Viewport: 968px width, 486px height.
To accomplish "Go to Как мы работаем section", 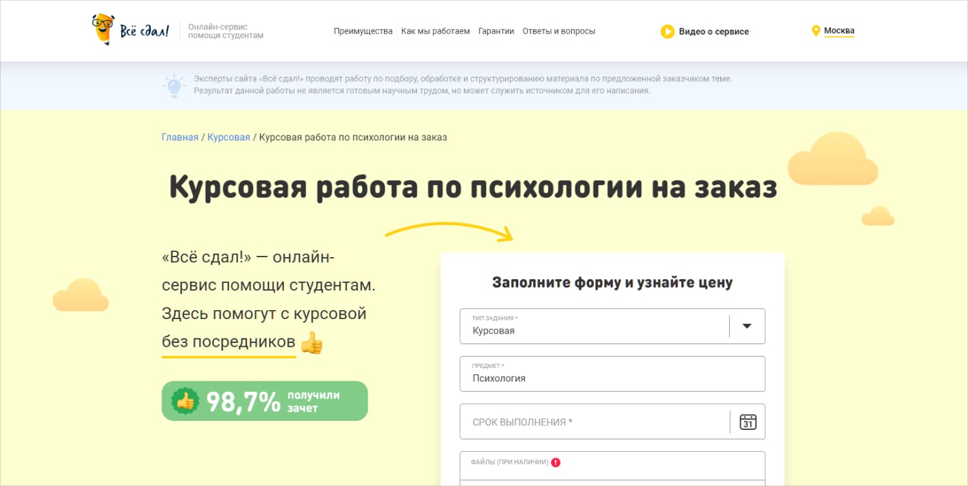I will 435,31.
